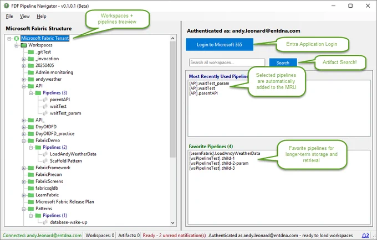Select [wsPipelineTest].child-1 favorite pipeline
This screenshot has width=377, height=240.
(212, 158)
